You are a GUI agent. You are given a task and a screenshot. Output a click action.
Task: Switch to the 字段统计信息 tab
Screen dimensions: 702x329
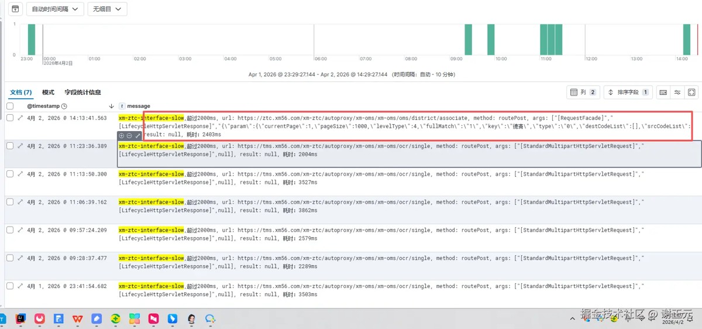tap(82, 92)
